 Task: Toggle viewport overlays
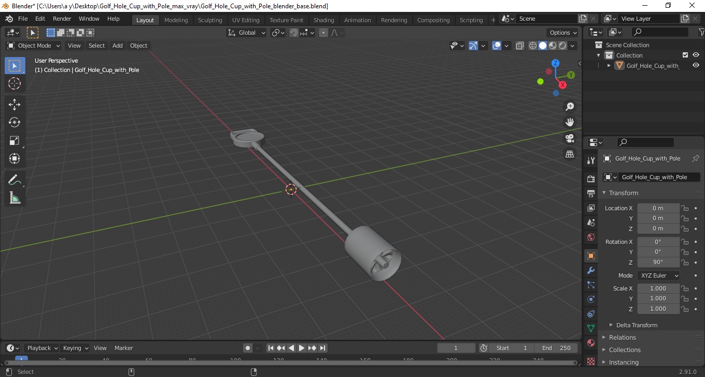[497, 46]
